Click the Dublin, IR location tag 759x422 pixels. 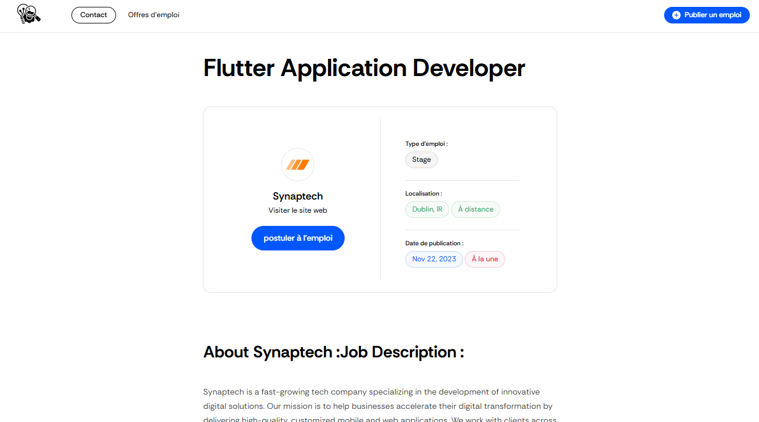(x=427, y=209)
